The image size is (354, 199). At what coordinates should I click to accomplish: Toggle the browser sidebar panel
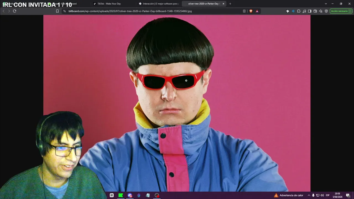pyautogui.click(x=309, y=11)
